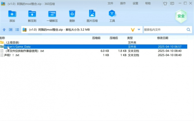Screen dimensions: 194x121
Task: Select the Sultan's Game_Data folder
Action: pos(93,47)
